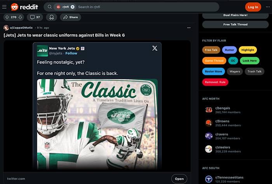The width and height of the screenshot is (272, 184).
Task: Share the Jets post
Action: coord(70,17)
